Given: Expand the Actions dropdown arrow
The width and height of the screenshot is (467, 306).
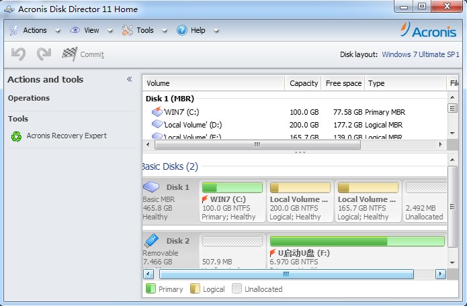Looking at the screenshot, I should [58, 31].
